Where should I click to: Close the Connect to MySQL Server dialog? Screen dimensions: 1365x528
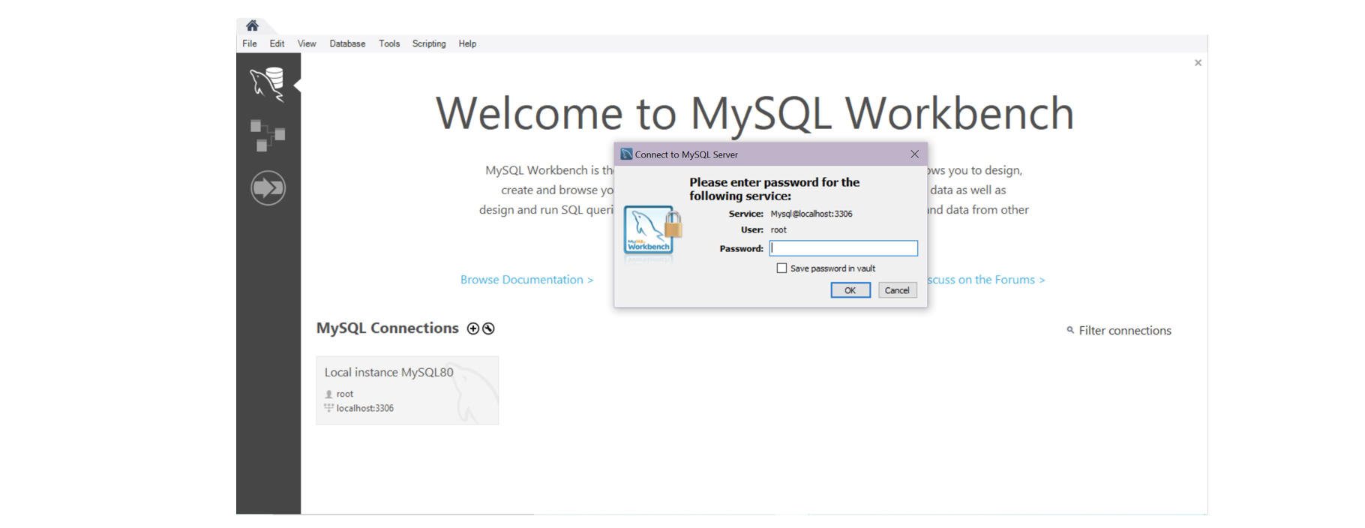[914, 154]
